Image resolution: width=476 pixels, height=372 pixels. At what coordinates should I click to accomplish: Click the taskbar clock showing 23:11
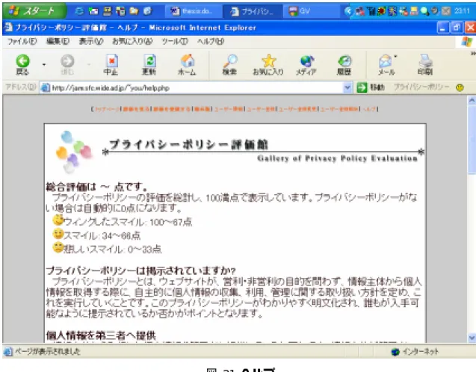[x=463, y=11]
